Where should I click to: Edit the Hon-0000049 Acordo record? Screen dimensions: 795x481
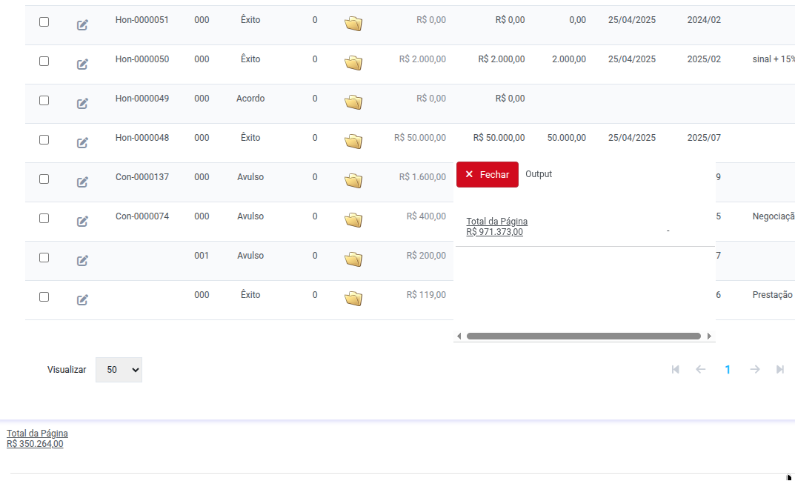point(82,104)
